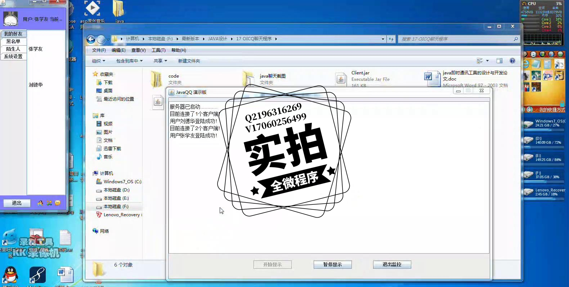Image resolution: width=569 pixels, height=287 pixels.
Task: Click the 最新版本 breadcrumb segment
Action: 190,39
